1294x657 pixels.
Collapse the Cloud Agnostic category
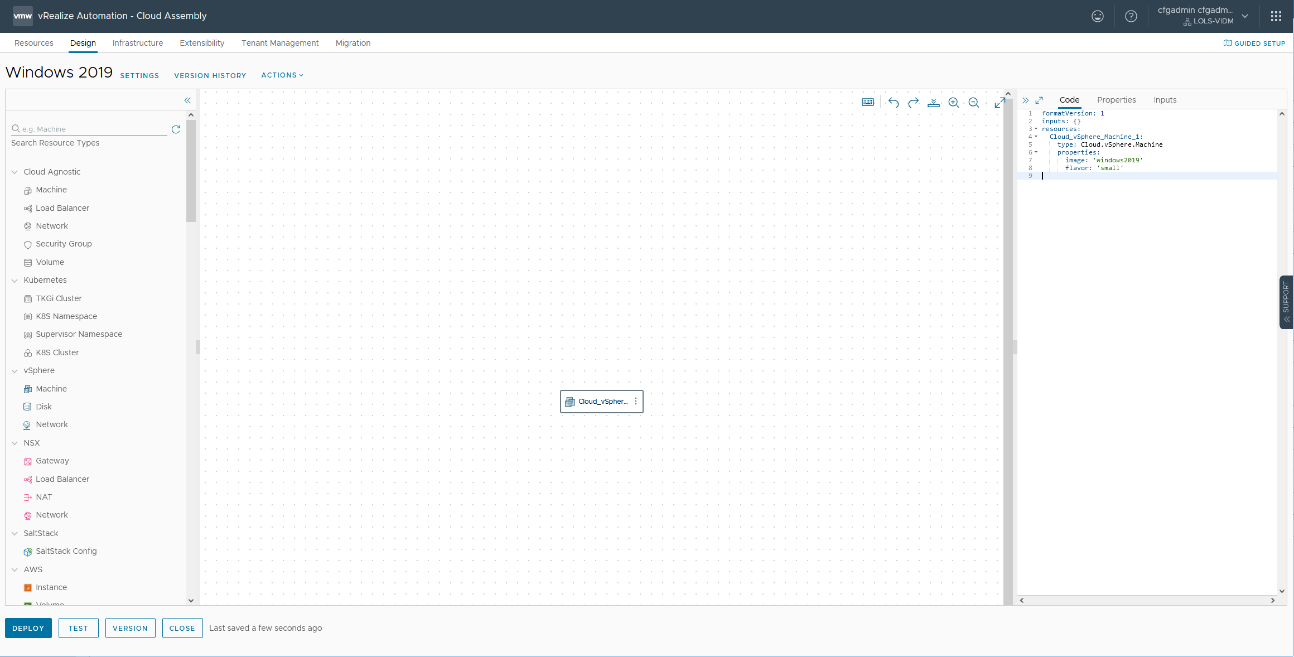[x=15, y=172]
